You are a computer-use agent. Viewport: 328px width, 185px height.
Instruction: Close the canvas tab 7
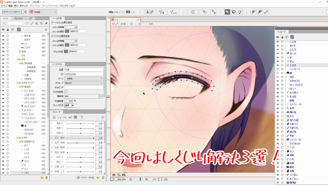(x=139, y=20)
